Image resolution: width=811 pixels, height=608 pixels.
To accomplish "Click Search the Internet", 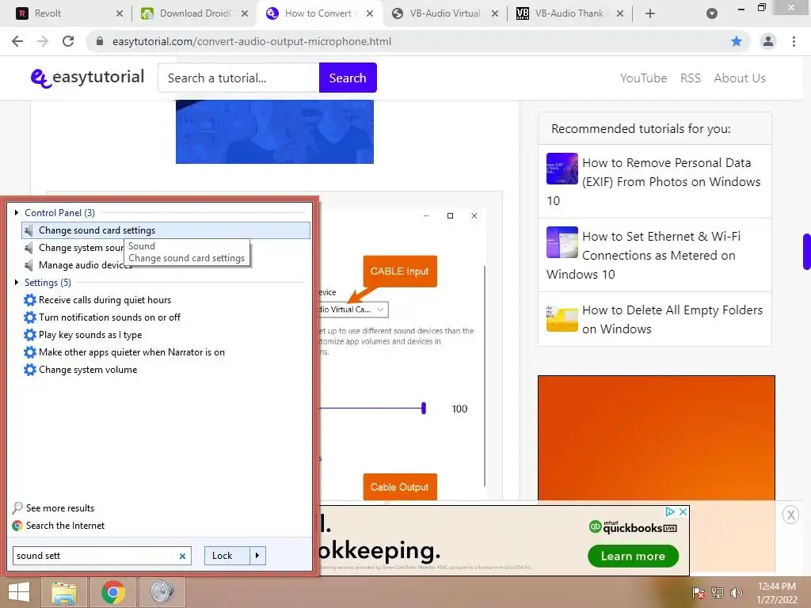I will coord(59,526).
